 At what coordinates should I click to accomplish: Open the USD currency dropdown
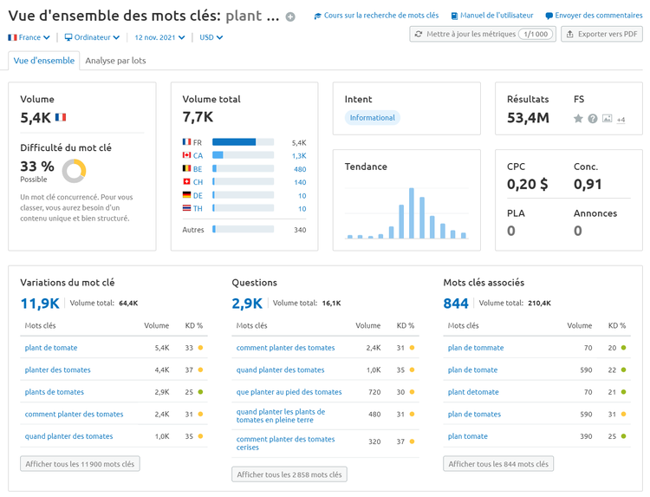(x=211, y=37)
